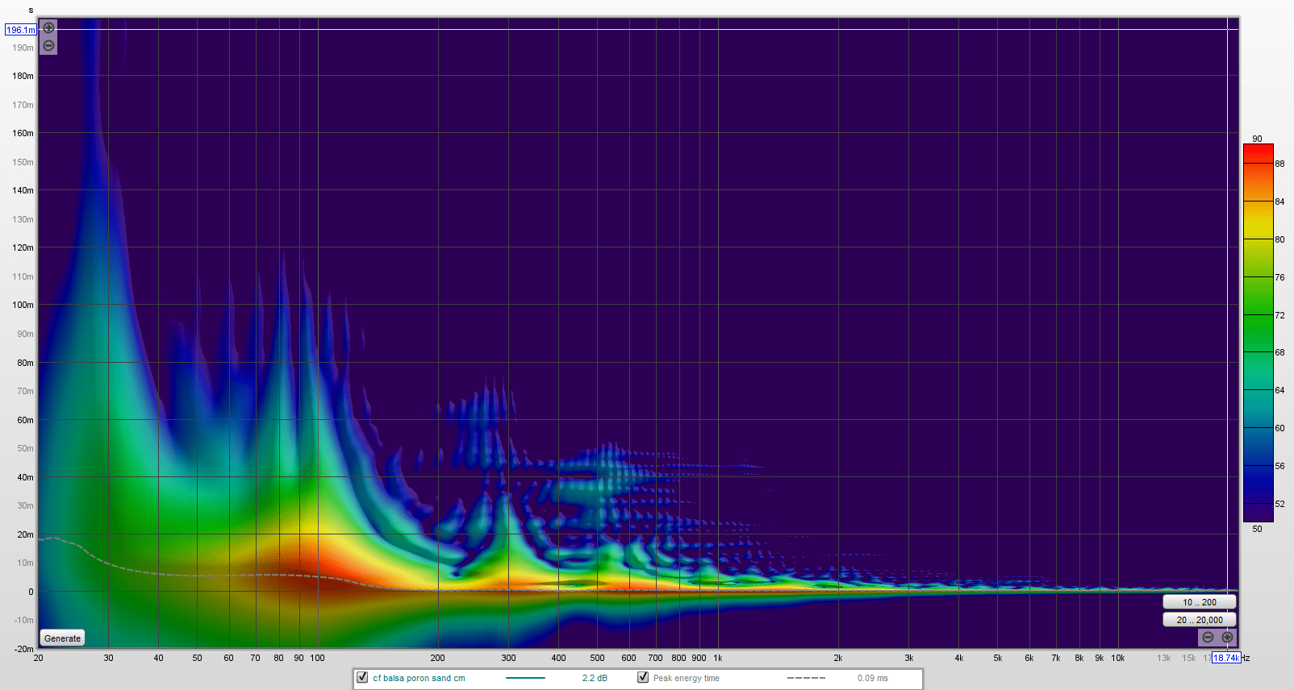Edit the 196.1m time axis limit field
This screenshot has width=1294, height=690.
21,30
